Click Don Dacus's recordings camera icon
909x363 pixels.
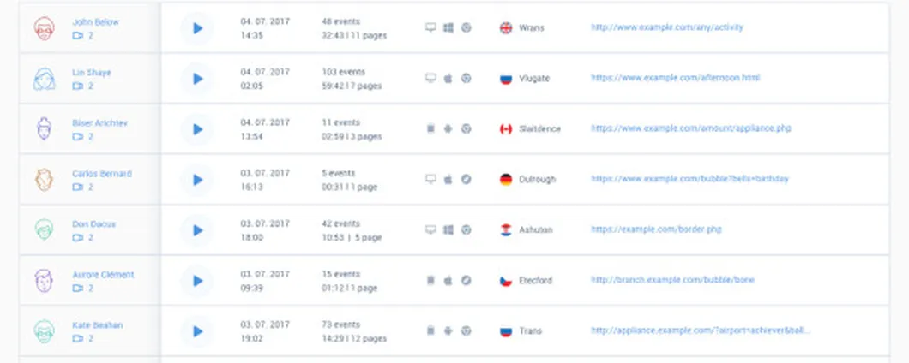click(x=78, y=238)
